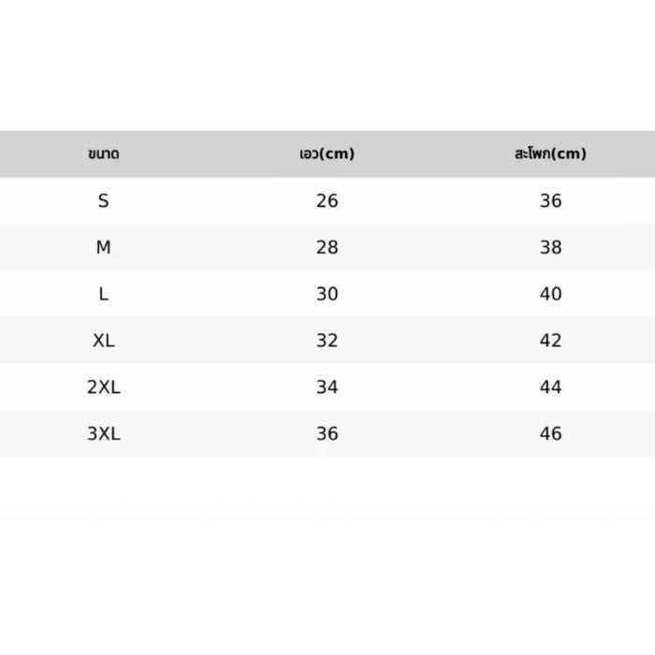Click waist value 32 for size XL
Viewport: 655px width, 655px height.
pyautogui.click(x=327, y=341)
